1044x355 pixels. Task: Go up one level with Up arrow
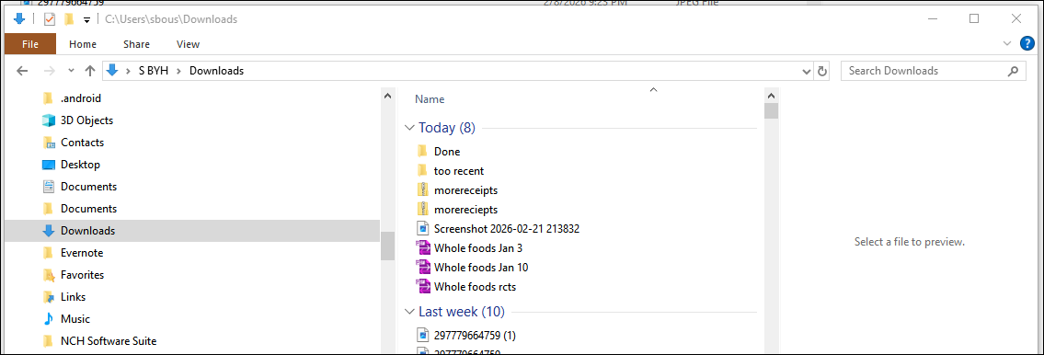[90, 71]
